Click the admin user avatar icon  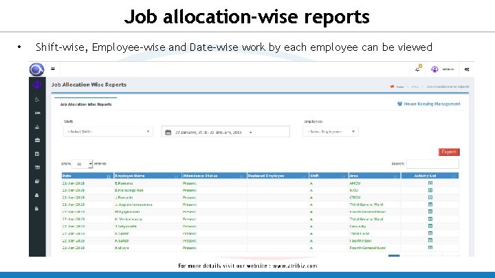[434, 69]
